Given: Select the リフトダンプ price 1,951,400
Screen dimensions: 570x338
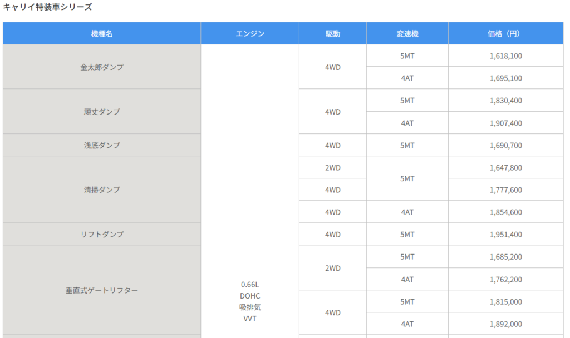Looking at the screenshot, I should tap(505, 235).
